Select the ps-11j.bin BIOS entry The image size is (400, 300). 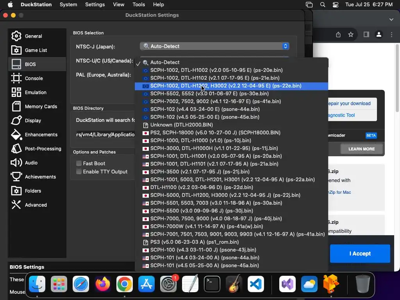tap(231, 148)
